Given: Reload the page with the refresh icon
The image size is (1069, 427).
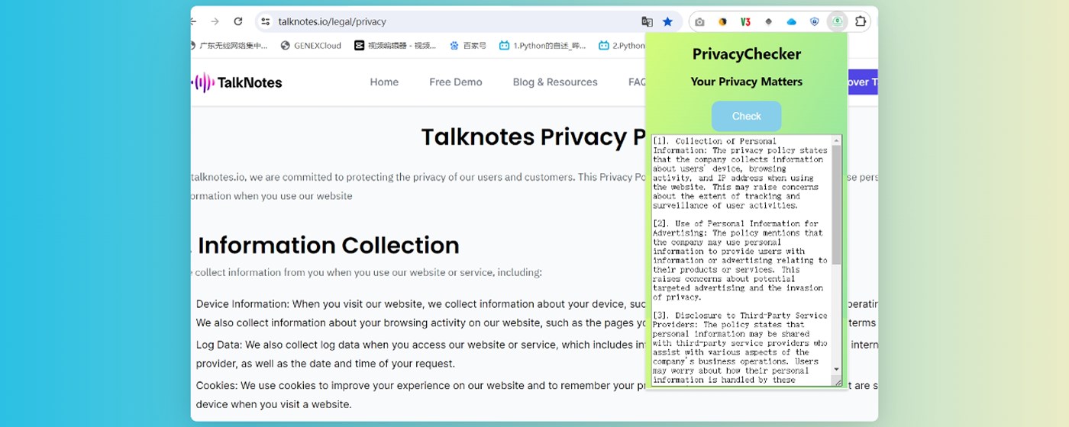Looking at the screenshot, I should (238, 21).
